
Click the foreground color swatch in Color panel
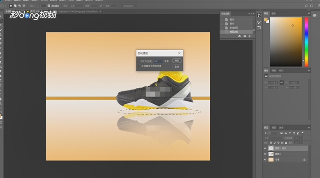pos(266,19)
